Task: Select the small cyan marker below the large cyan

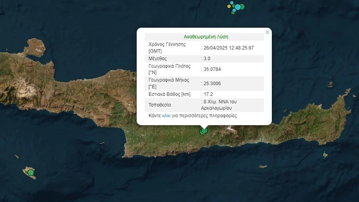Action: [234, 10]
